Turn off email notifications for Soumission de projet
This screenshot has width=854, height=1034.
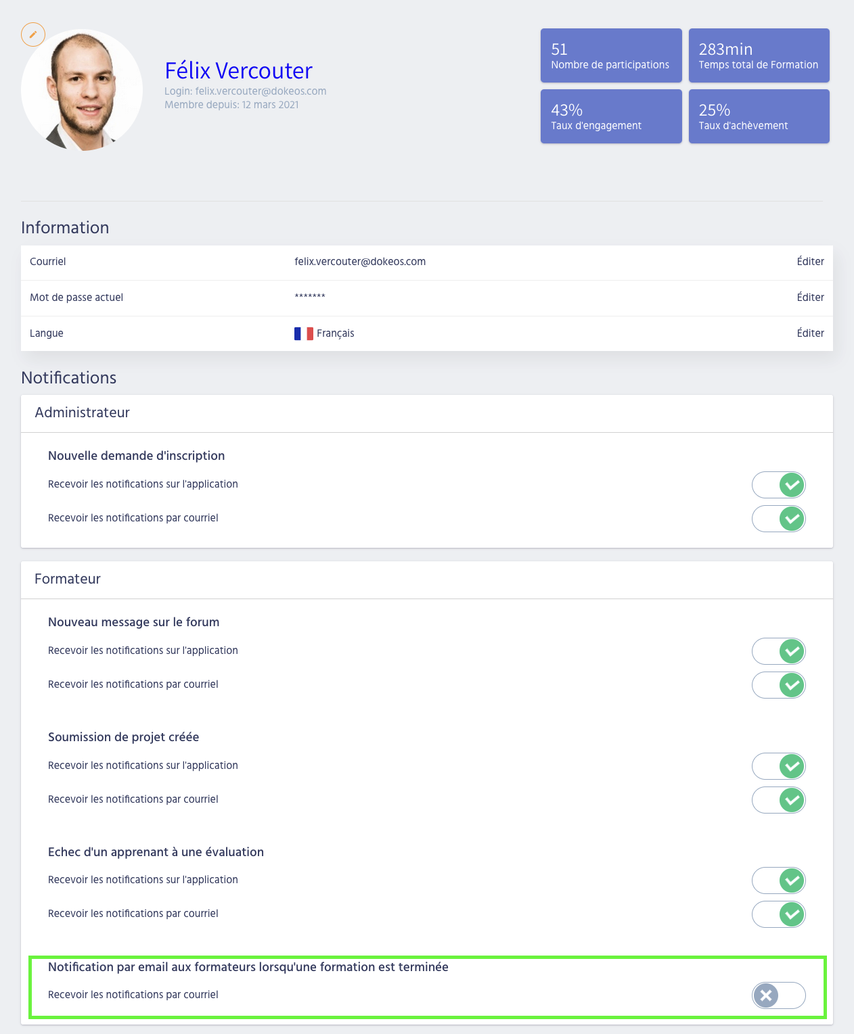click(x=779, y=800)
